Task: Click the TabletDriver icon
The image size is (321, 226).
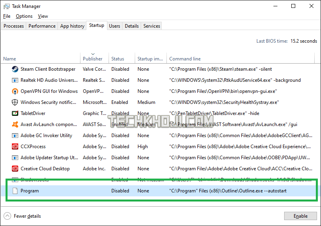Action: (15, 113)
